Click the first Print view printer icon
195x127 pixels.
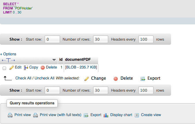coord(10,115)
